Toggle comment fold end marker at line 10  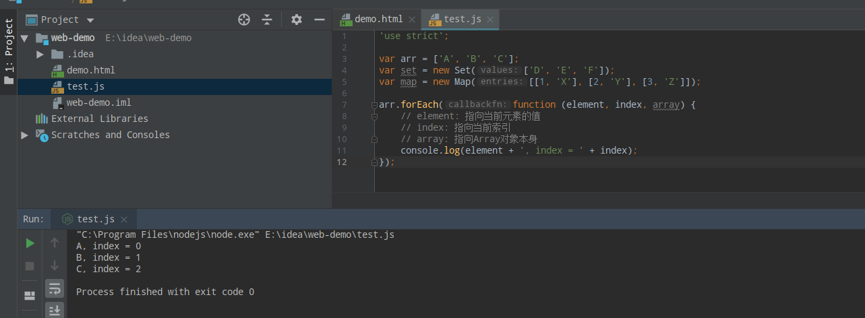click(374, 139)
